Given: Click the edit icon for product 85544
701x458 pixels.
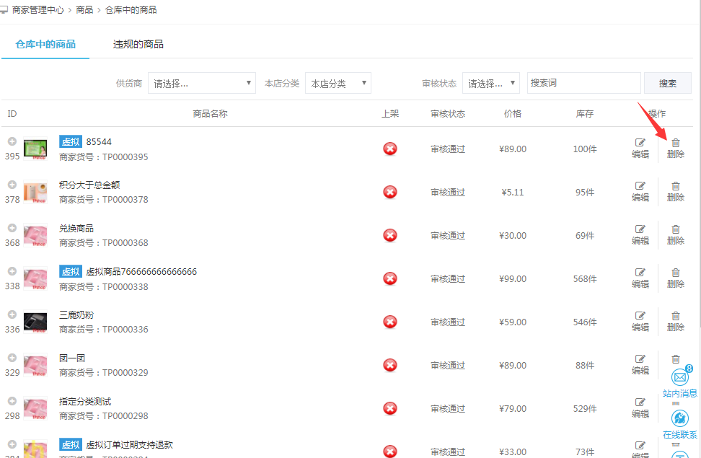Looking at the screenshot, I should pyautogui.click(x=640, y=143).
